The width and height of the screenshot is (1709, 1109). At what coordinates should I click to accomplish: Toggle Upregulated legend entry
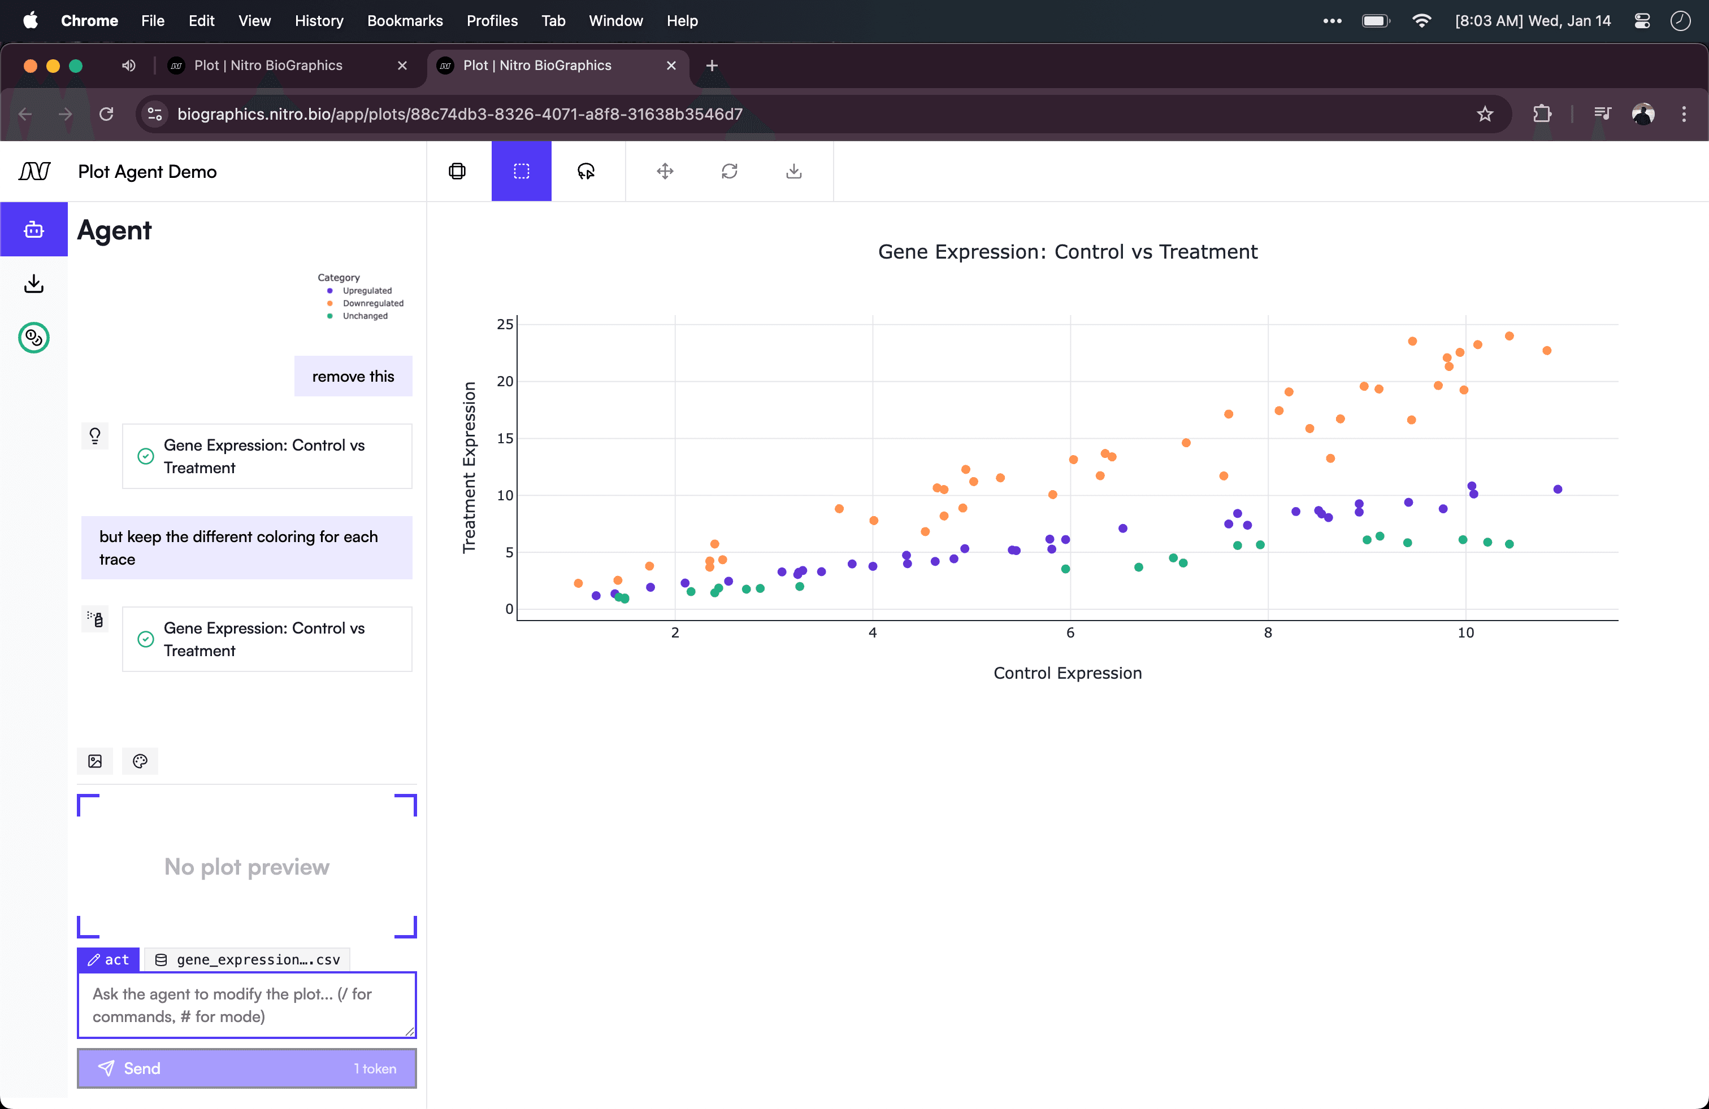[x=366, y=291]
